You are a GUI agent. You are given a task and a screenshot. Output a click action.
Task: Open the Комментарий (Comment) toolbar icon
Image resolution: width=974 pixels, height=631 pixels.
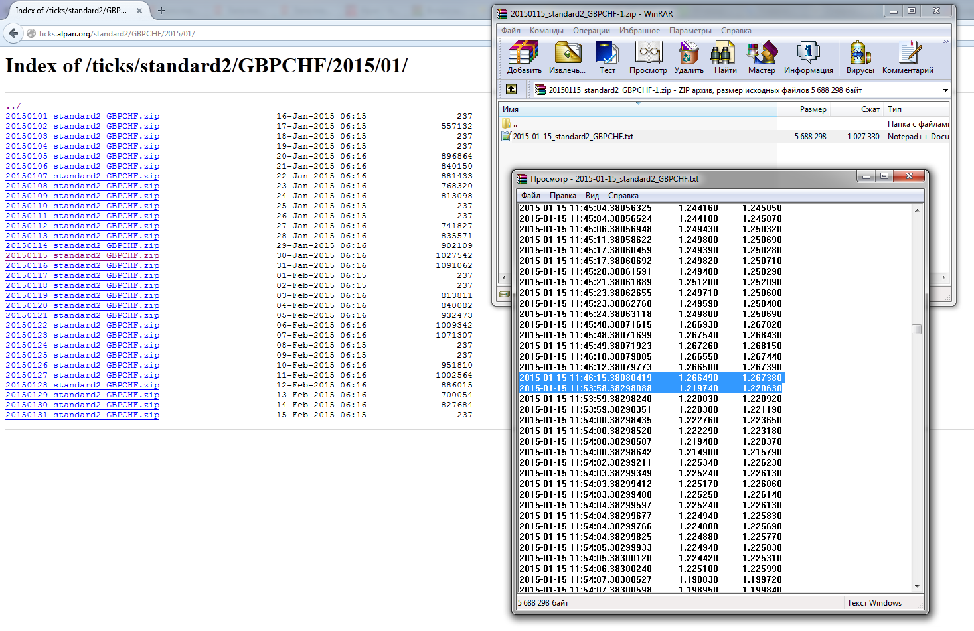click(908, 57)
